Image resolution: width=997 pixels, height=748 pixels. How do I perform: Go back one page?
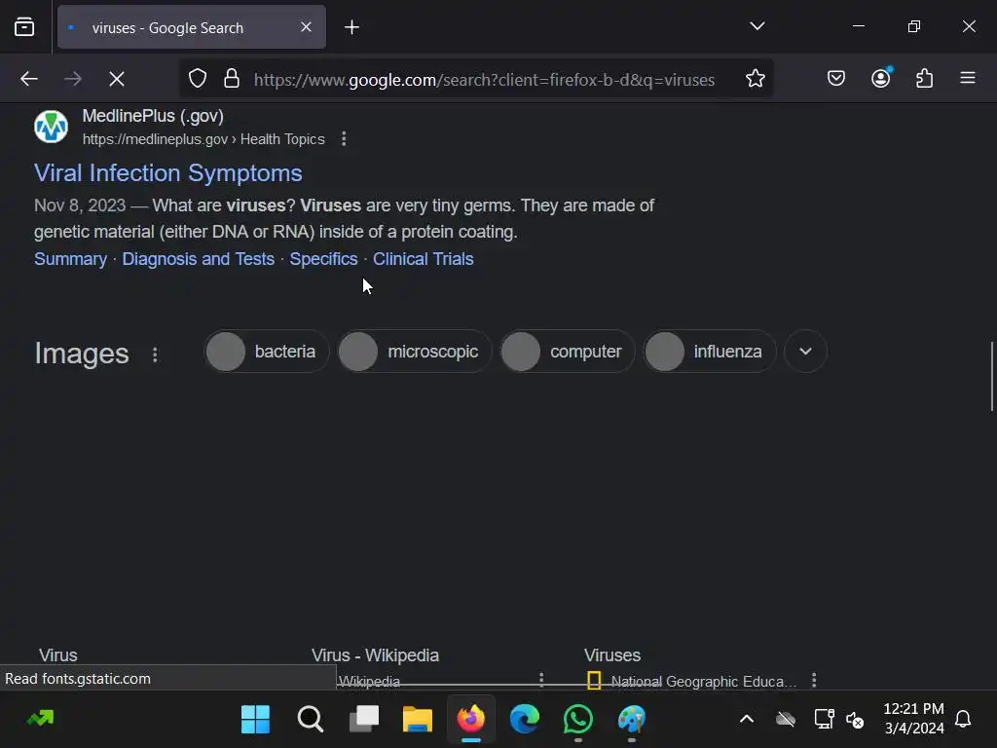[x=29, y=79]
